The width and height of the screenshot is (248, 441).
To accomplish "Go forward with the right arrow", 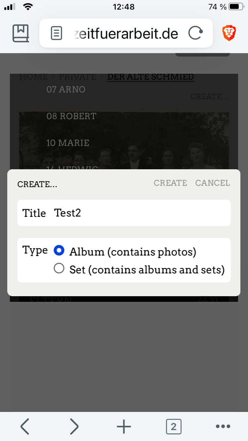I will 74,426.
